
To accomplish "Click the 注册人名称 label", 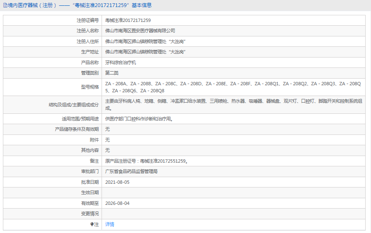I will tap(87, 31).
